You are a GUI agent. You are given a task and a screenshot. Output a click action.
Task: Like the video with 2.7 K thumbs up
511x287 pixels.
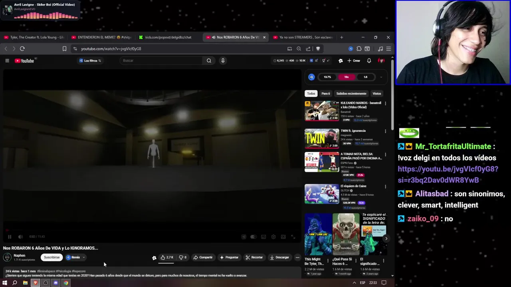pos(167,258)
